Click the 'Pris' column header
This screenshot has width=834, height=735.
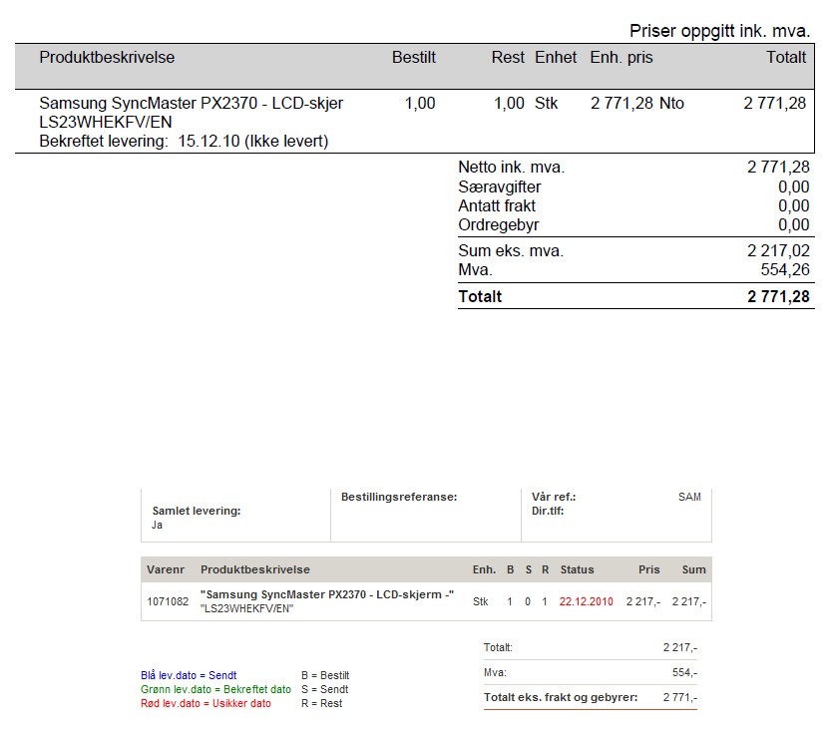point(649,569)
